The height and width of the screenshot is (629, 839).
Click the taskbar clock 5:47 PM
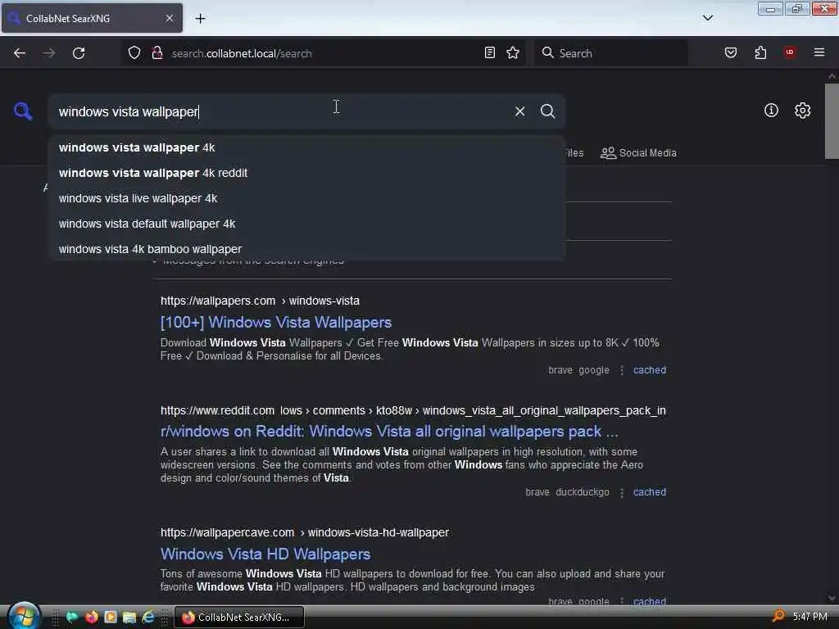810,617
